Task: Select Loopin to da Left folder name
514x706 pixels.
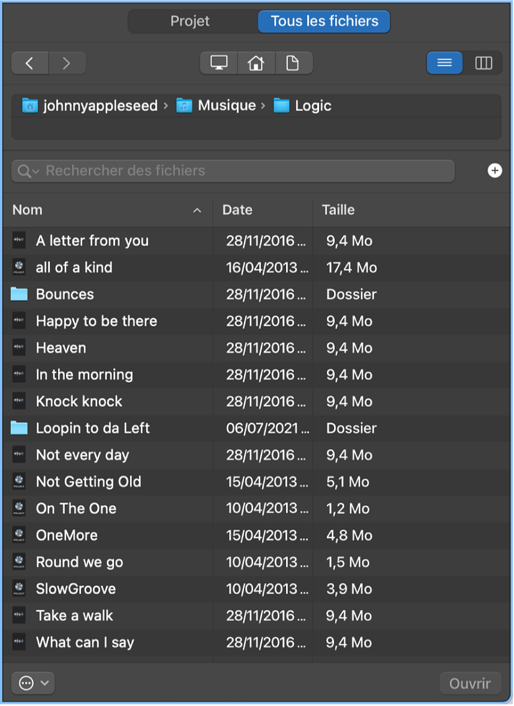Action: coord(93,428)
